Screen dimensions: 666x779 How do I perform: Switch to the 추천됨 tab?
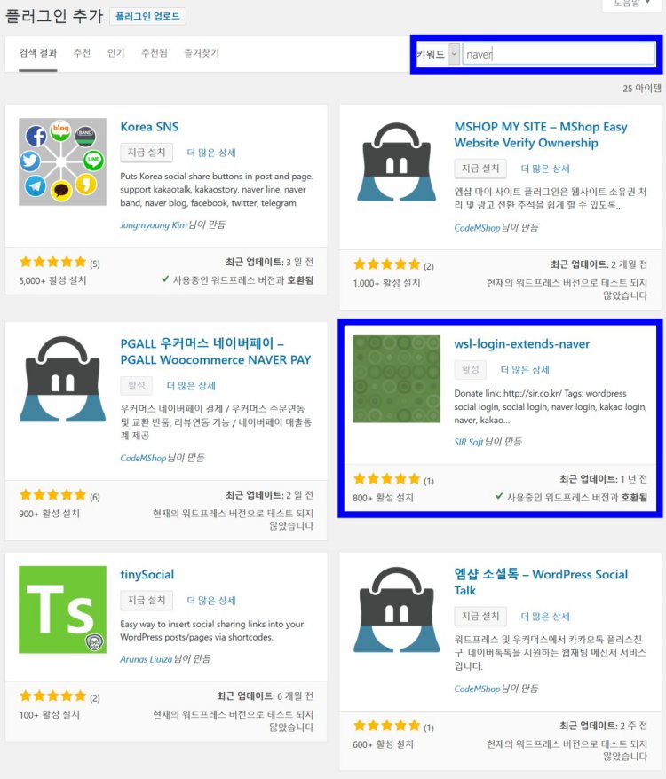coord(155,53)
